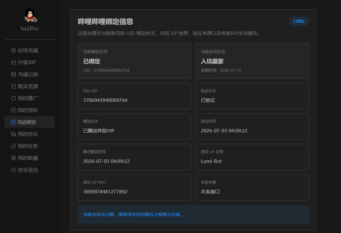The height and width of the screenshot is (233, 341).
Task: Click the star icon for 我的收藏
Action: click(14, 158)
